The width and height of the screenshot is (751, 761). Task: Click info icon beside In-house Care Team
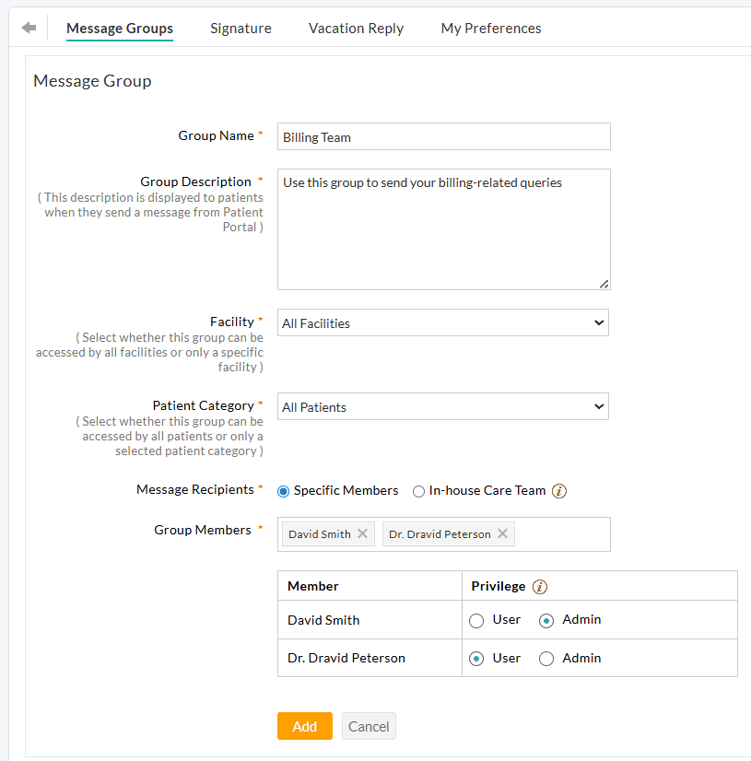coord(559,491)
